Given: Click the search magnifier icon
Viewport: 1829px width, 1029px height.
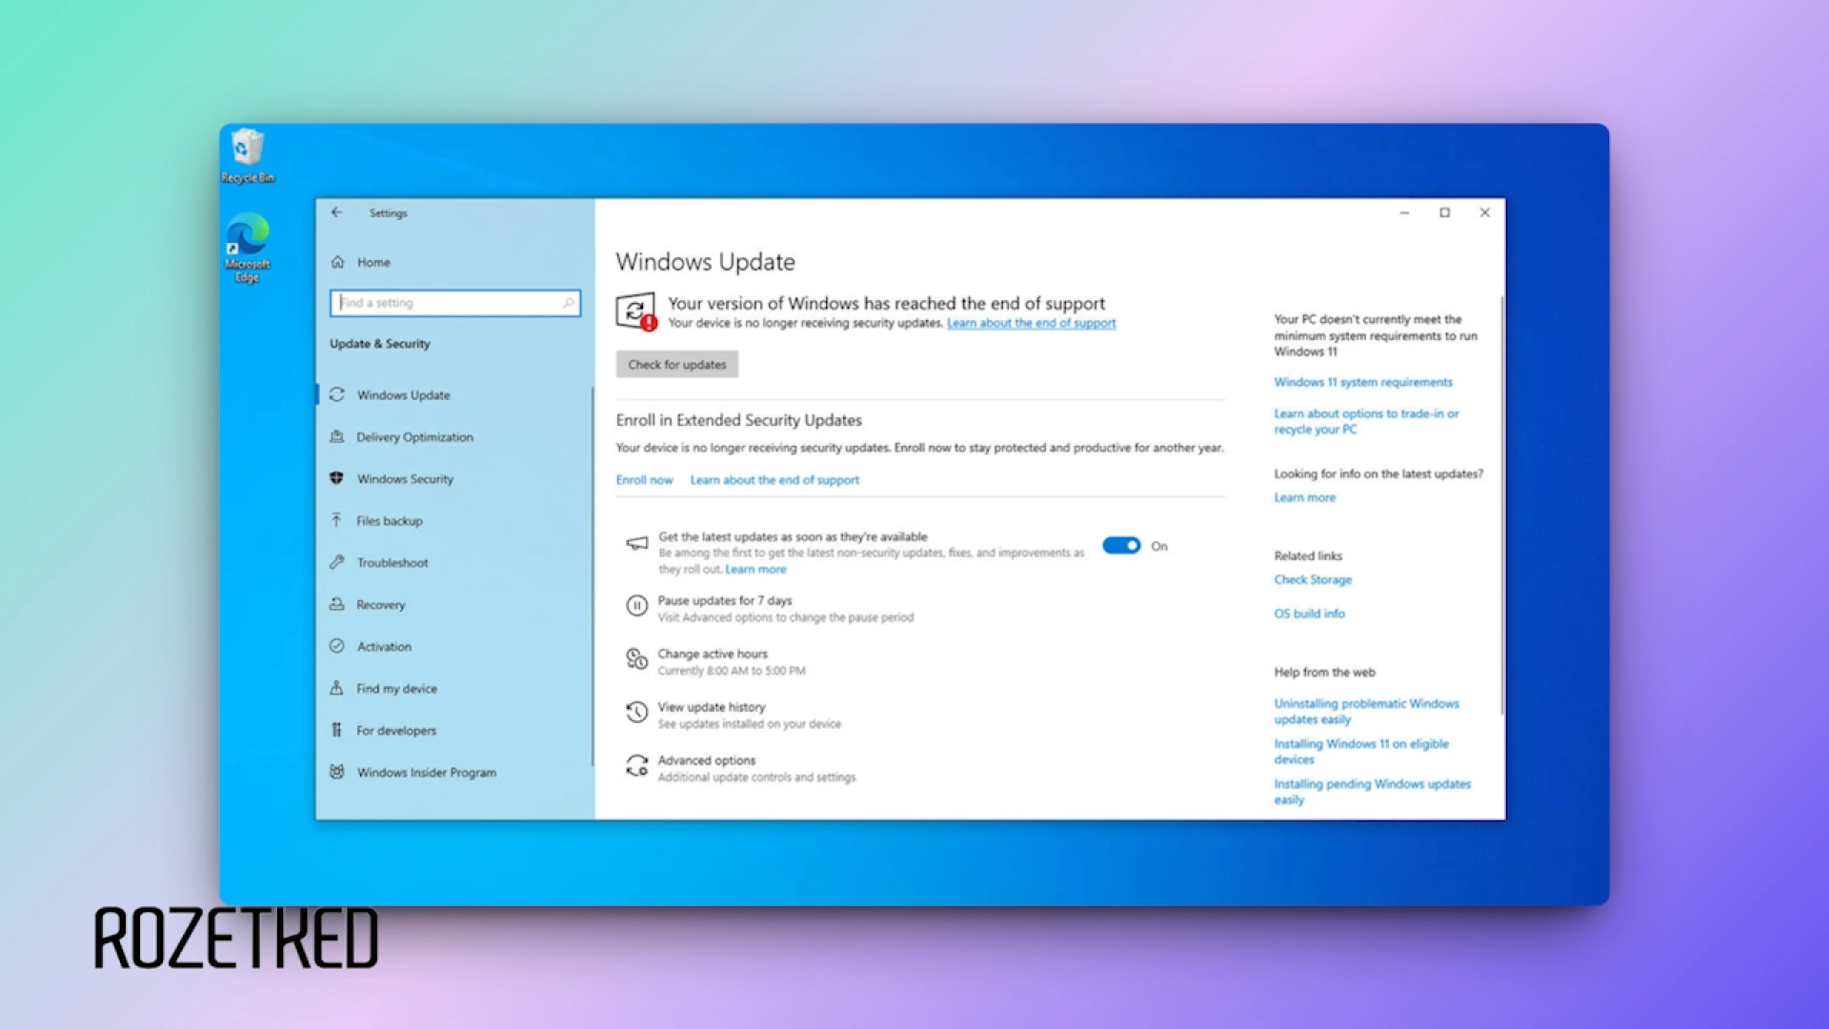Looking at the screenshot, I should pos(568,303).
